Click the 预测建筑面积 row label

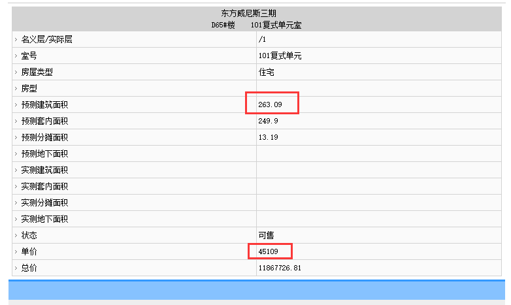[44, 104]
